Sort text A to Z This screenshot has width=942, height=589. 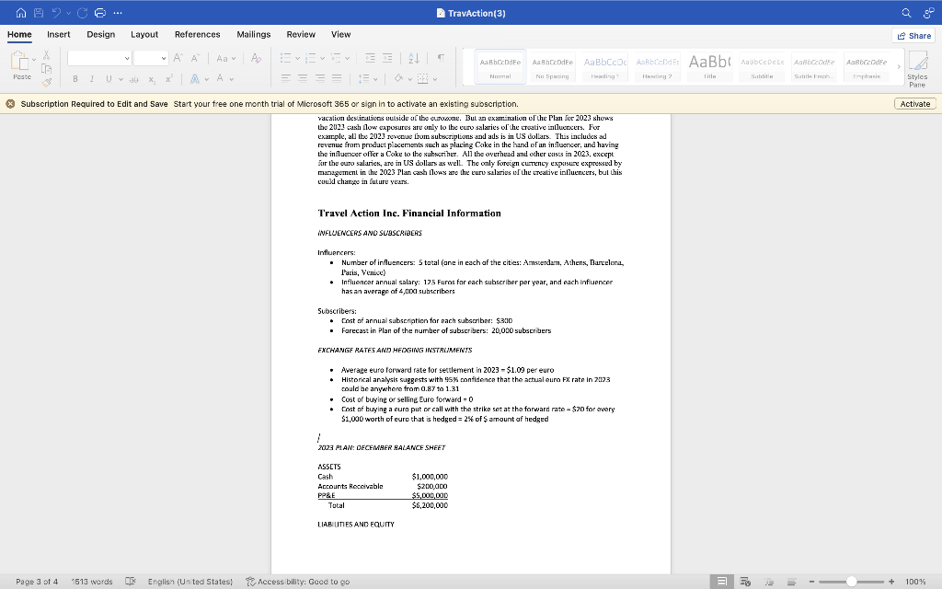[x=414, y=58]
